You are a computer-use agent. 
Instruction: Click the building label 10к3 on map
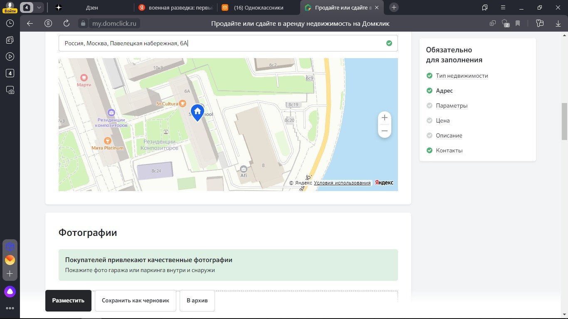click(x=158, y=68)
